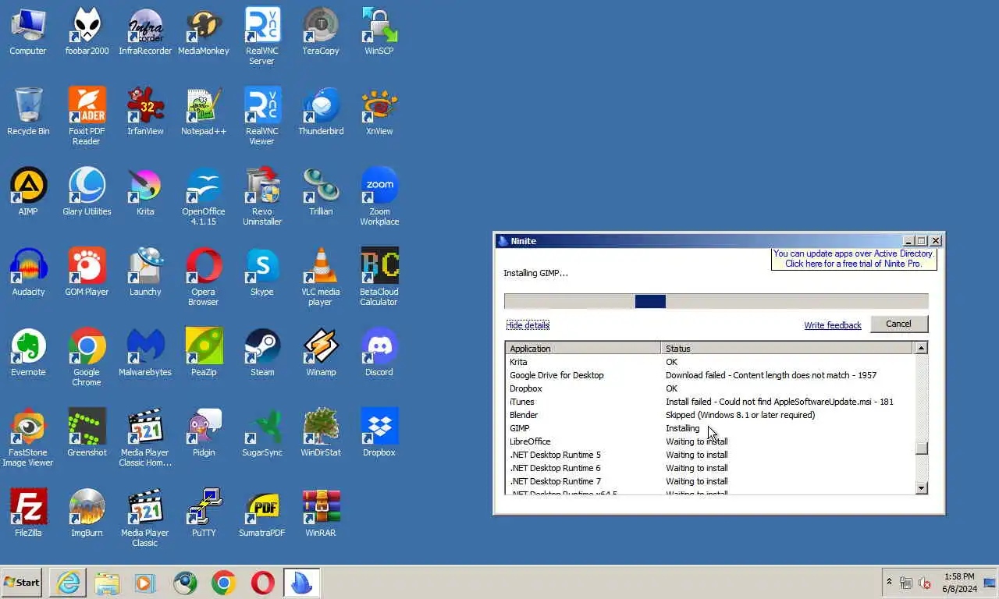Open the Steam desktop icon

pyautogui.click(x=262, y=353)
